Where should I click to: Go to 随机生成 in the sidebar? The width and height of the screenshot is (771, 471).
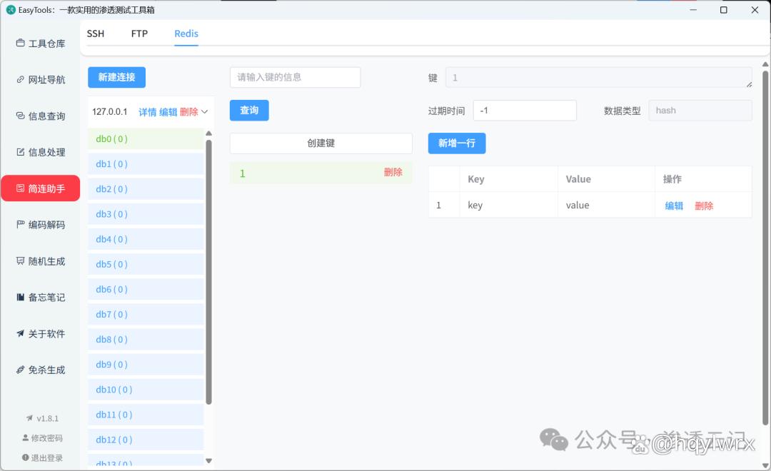pos(40,261)
